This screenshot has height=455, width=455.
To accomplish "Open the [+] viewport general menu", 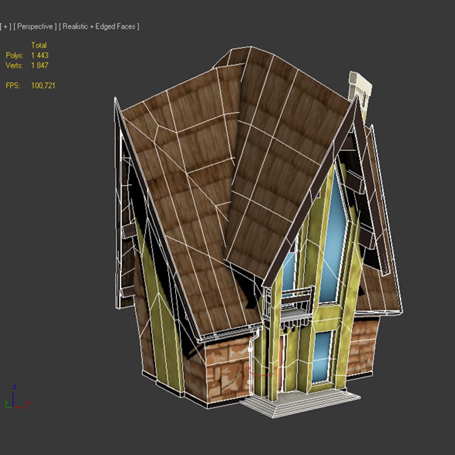I will 5,27.
